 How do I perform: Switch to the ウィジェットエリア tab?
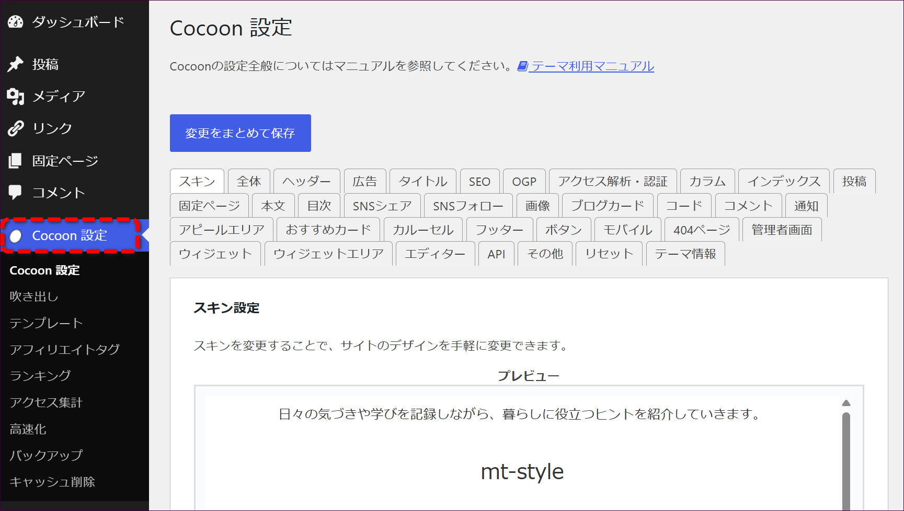point(329,254)
